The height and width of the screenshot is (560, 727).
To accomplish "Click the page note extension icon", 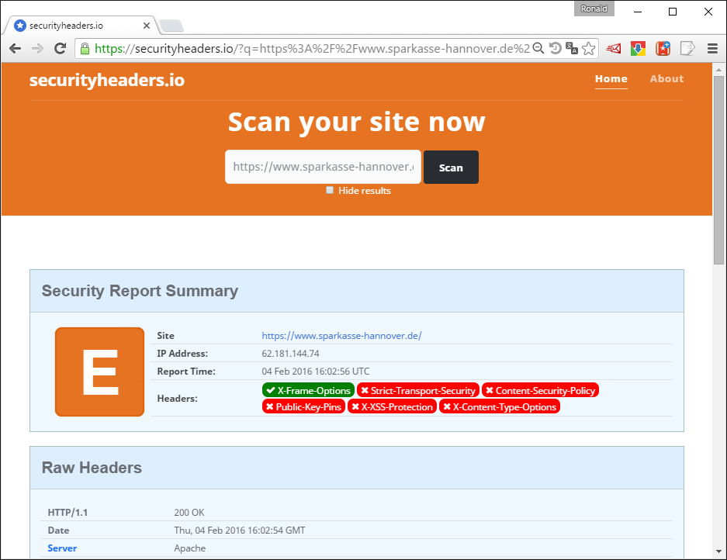I will [687, 48].
